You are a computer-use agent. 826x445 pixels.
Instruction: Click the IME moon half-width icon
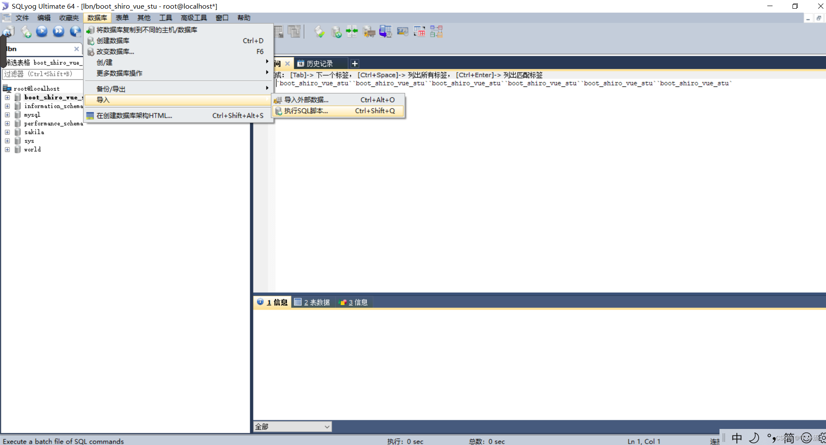tap(754, 438)
